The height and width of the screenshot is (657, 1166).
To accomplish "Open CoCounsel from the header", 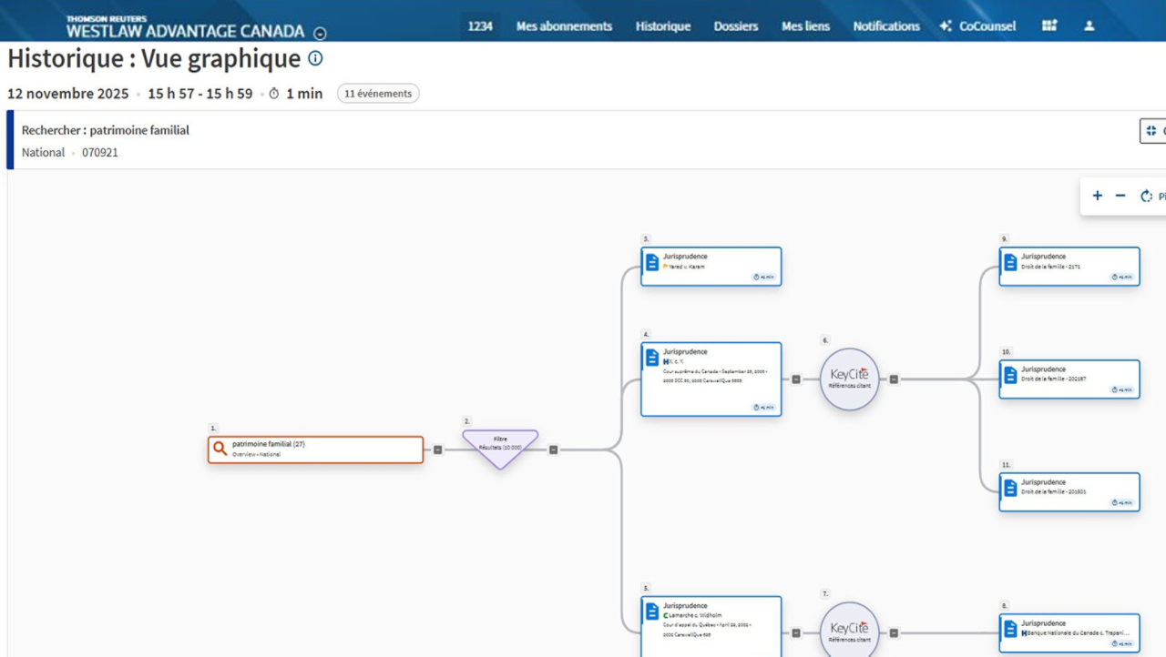I will (977, 26).
